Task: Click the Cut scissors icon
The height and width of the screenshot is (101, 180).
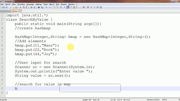Action: click(x=21, y=7)
